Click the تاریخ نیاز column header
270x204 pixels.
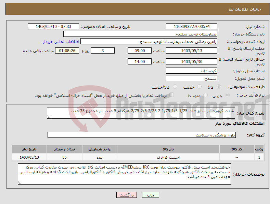click(29, 149)
